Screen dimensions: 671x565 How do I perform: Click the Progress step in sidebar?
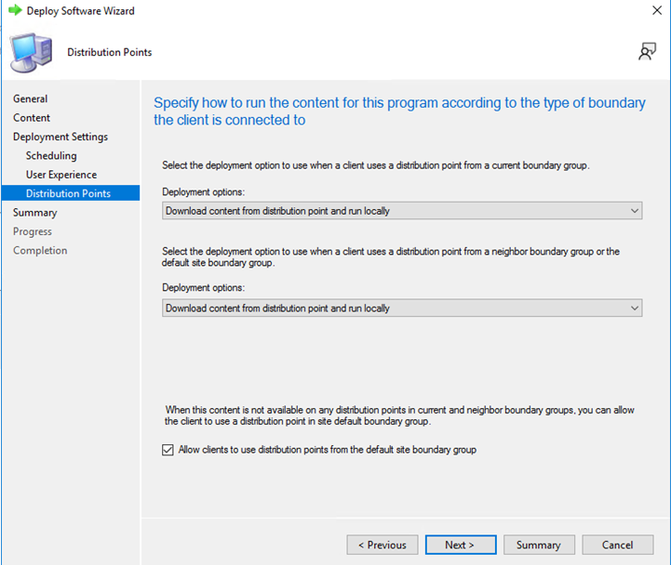(33, 231)
